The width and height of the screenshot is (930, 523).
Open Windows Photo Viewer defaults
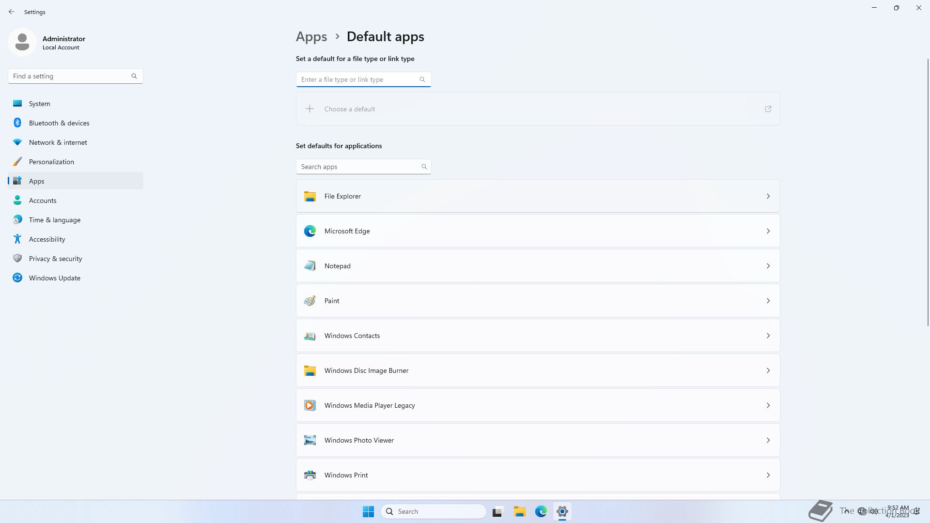tap(538, 440)
